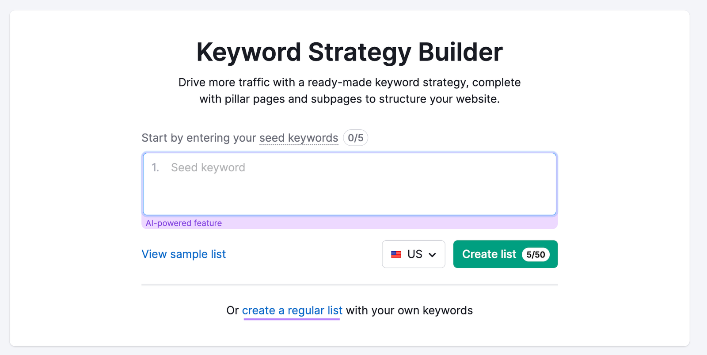Click the "with your own keywords" text
The width and height of the screenshot is (707, 355).
[409, 310]
